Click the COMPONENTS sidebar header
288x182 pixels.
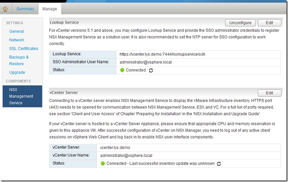[18, 81]
